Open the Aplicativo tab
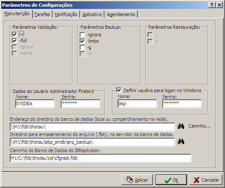Screen dimensions: 225x188 tap(92, 14)
